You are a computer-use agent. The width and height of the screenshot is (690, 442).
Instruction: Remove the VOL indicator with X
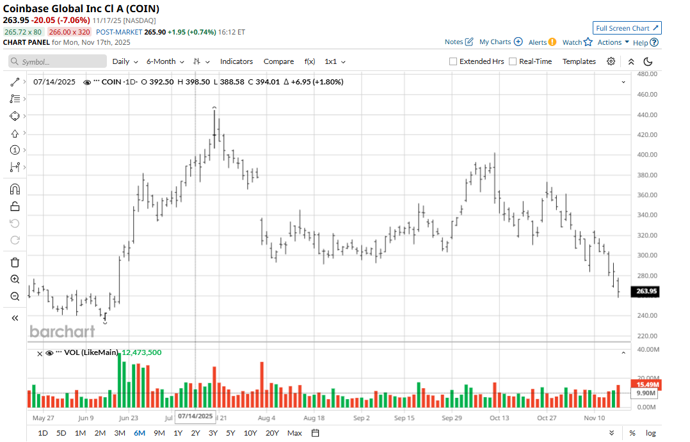[40, 354]
